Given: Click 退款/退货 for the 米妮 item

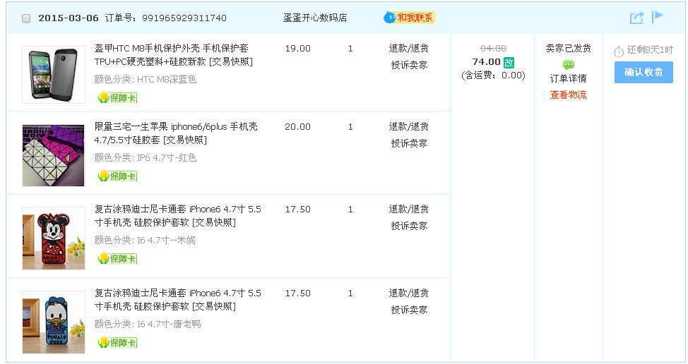Looking at the screenshot, I should pyautogui.click(x=408, y=209).
